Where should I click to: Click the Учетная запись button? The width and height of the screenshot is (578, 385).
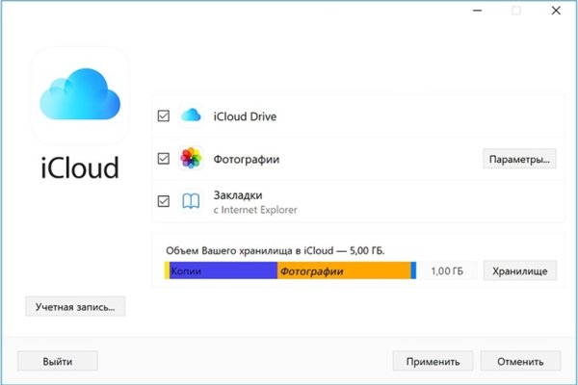[75, 307]
